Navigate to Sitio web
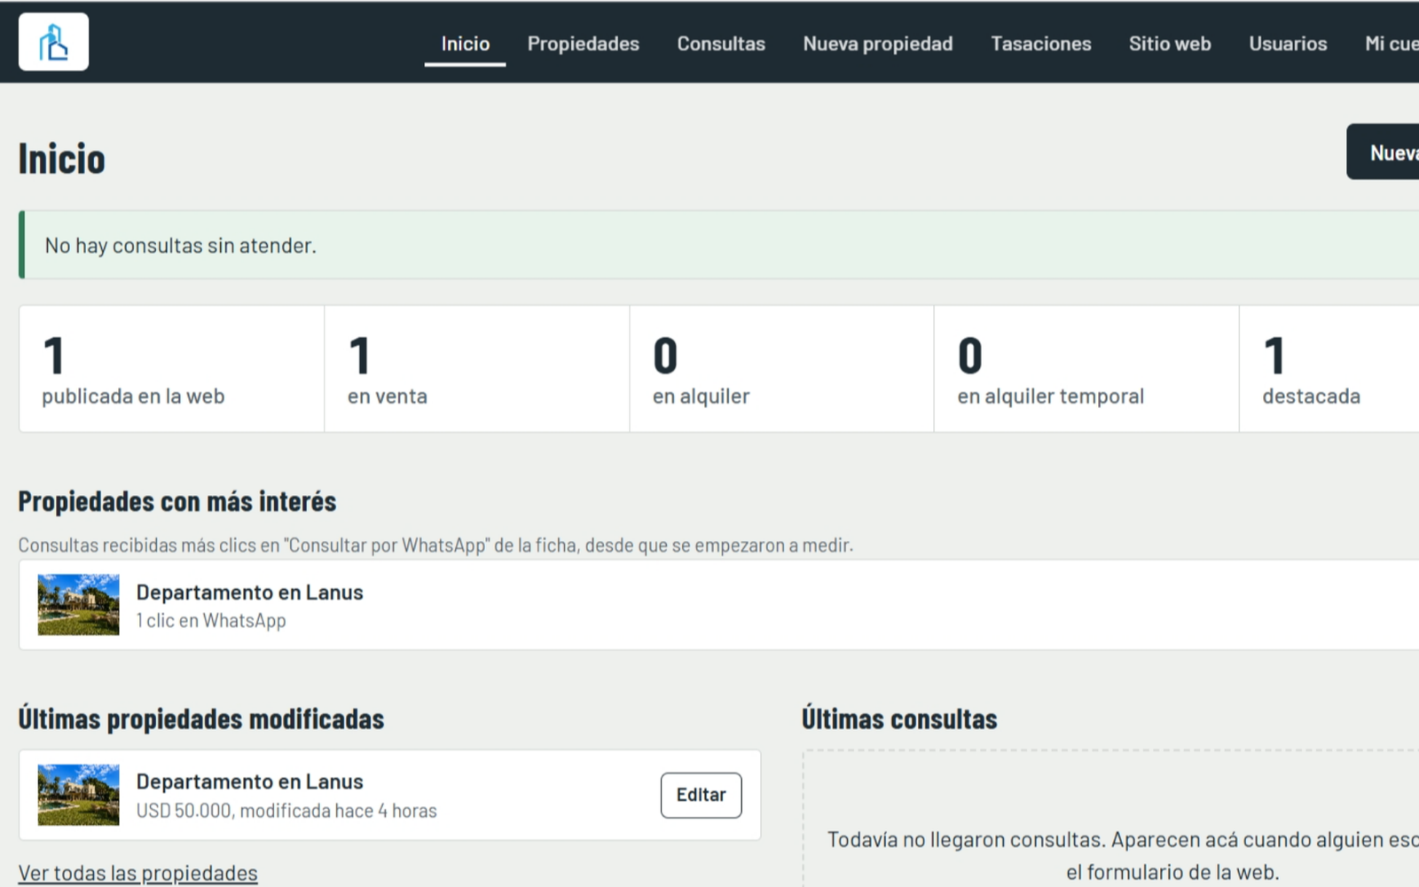 [x=1170, y=43]
